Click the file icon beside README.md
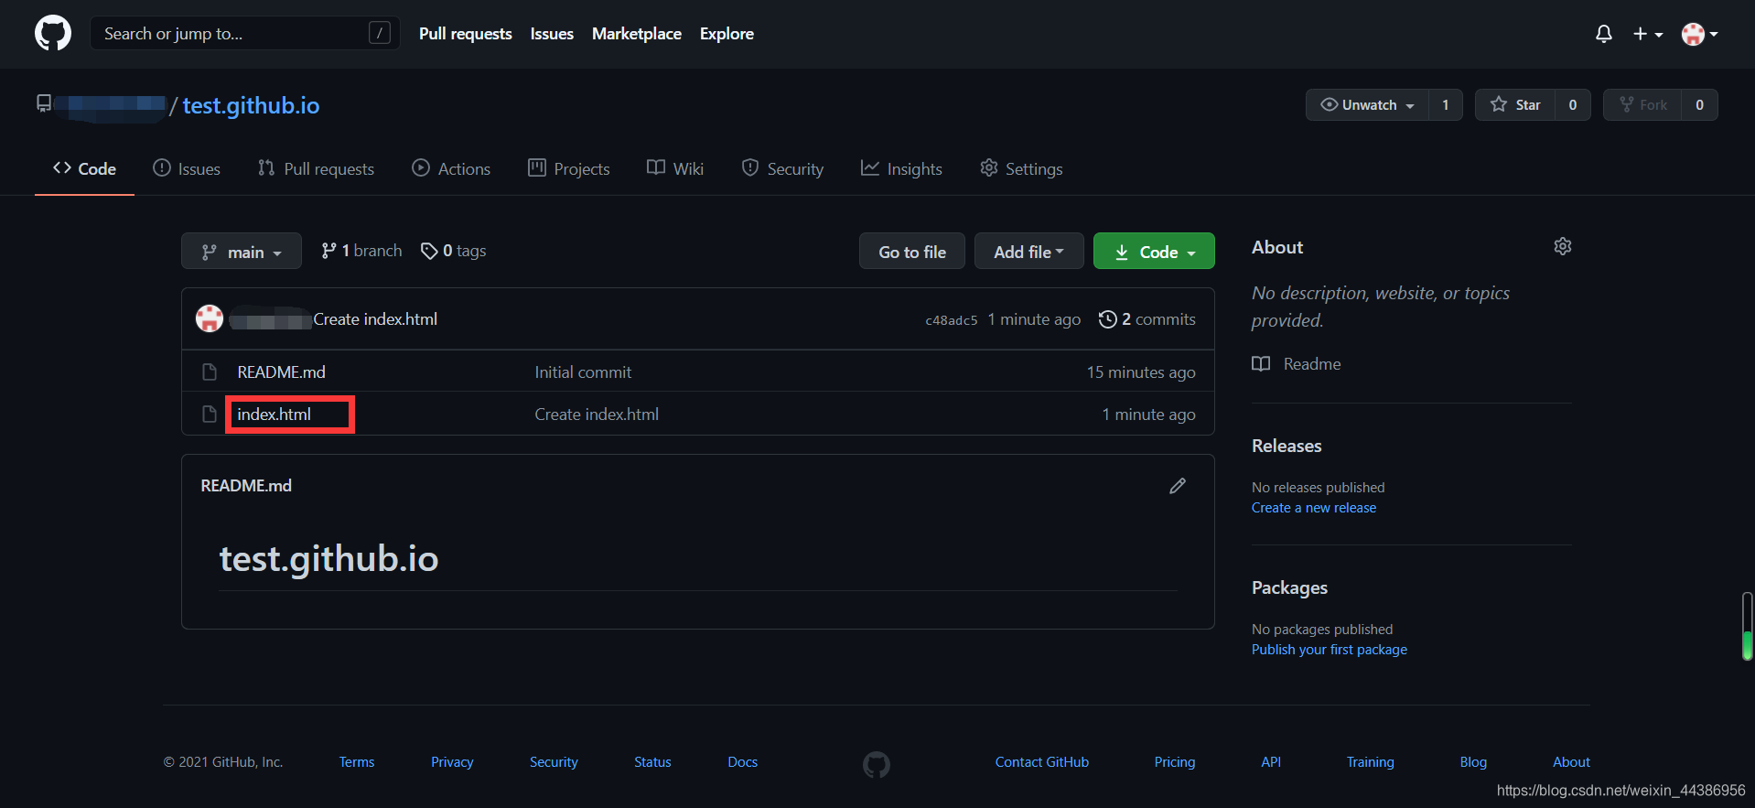This screenshot has width=1755, height=808. [210, 372]
